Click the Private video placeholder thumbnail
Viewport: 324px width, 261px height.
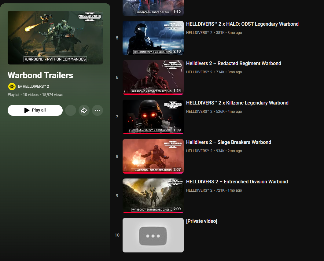(153, 235)
